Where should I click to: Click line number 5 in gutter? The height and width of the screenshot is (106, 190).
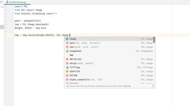[x=6, y=21]
